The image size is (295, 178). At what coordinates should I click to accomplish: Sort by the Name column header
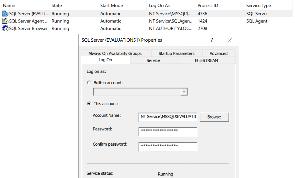pos(25,6)
